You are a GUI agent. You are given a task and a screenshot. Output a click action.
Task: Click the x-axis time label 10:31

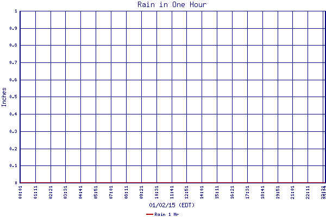coord(157,192)
